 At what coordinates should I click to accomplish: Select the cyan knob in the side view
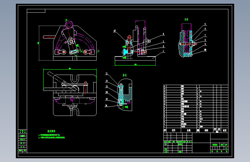pos(126,52)
